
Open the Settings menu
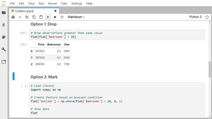tap(77, 3)
